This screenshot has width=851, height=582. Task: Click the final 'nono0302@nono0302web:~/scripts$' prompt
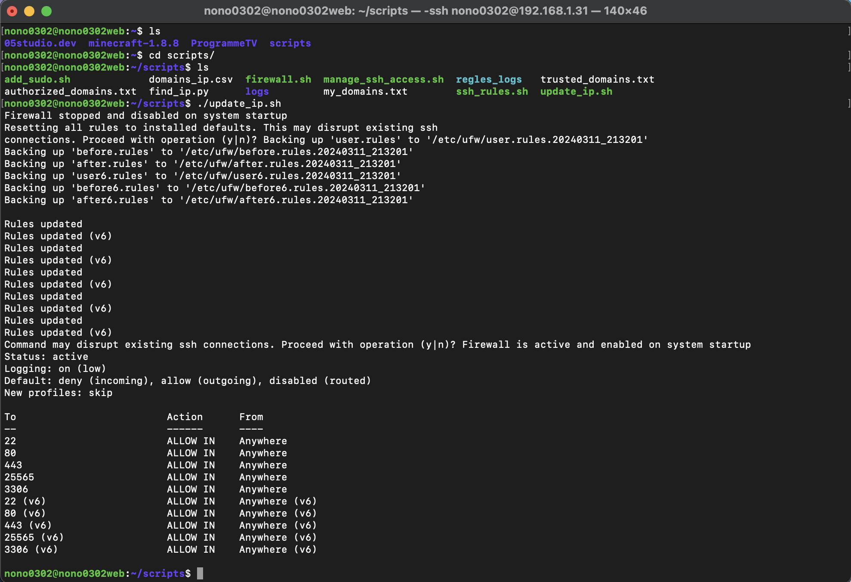(x=98, y=573)
